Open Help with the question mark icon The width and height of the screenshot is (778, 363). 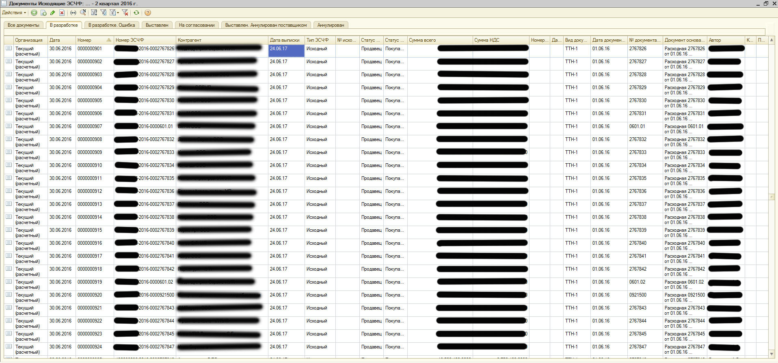tap(148, 13)
